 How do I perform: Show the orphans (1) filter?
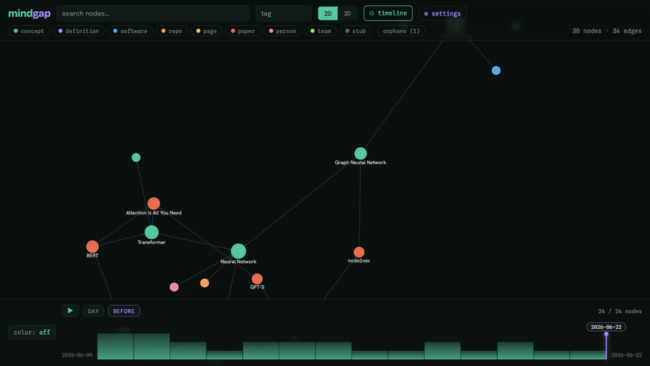(x=401, y=31)
